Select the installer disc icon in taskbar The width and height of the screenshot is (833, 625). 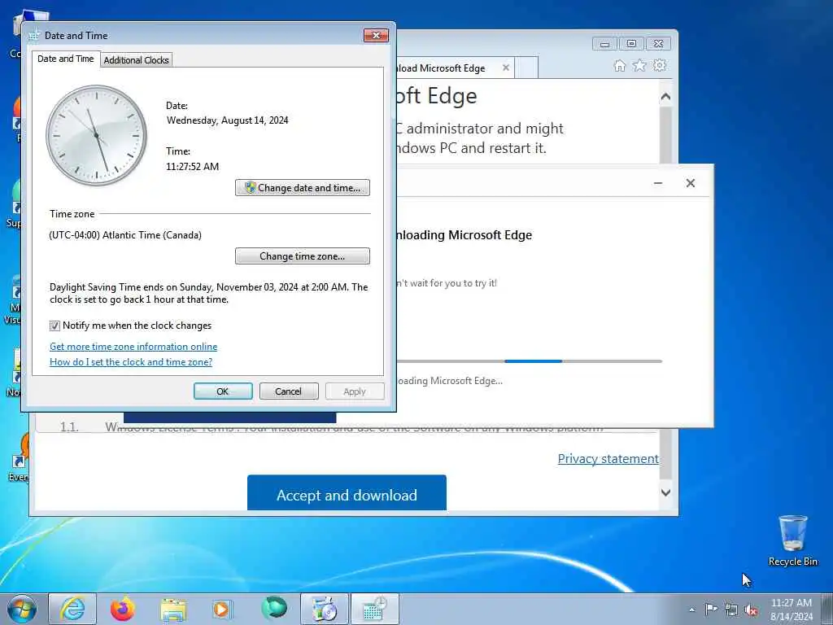324,609
